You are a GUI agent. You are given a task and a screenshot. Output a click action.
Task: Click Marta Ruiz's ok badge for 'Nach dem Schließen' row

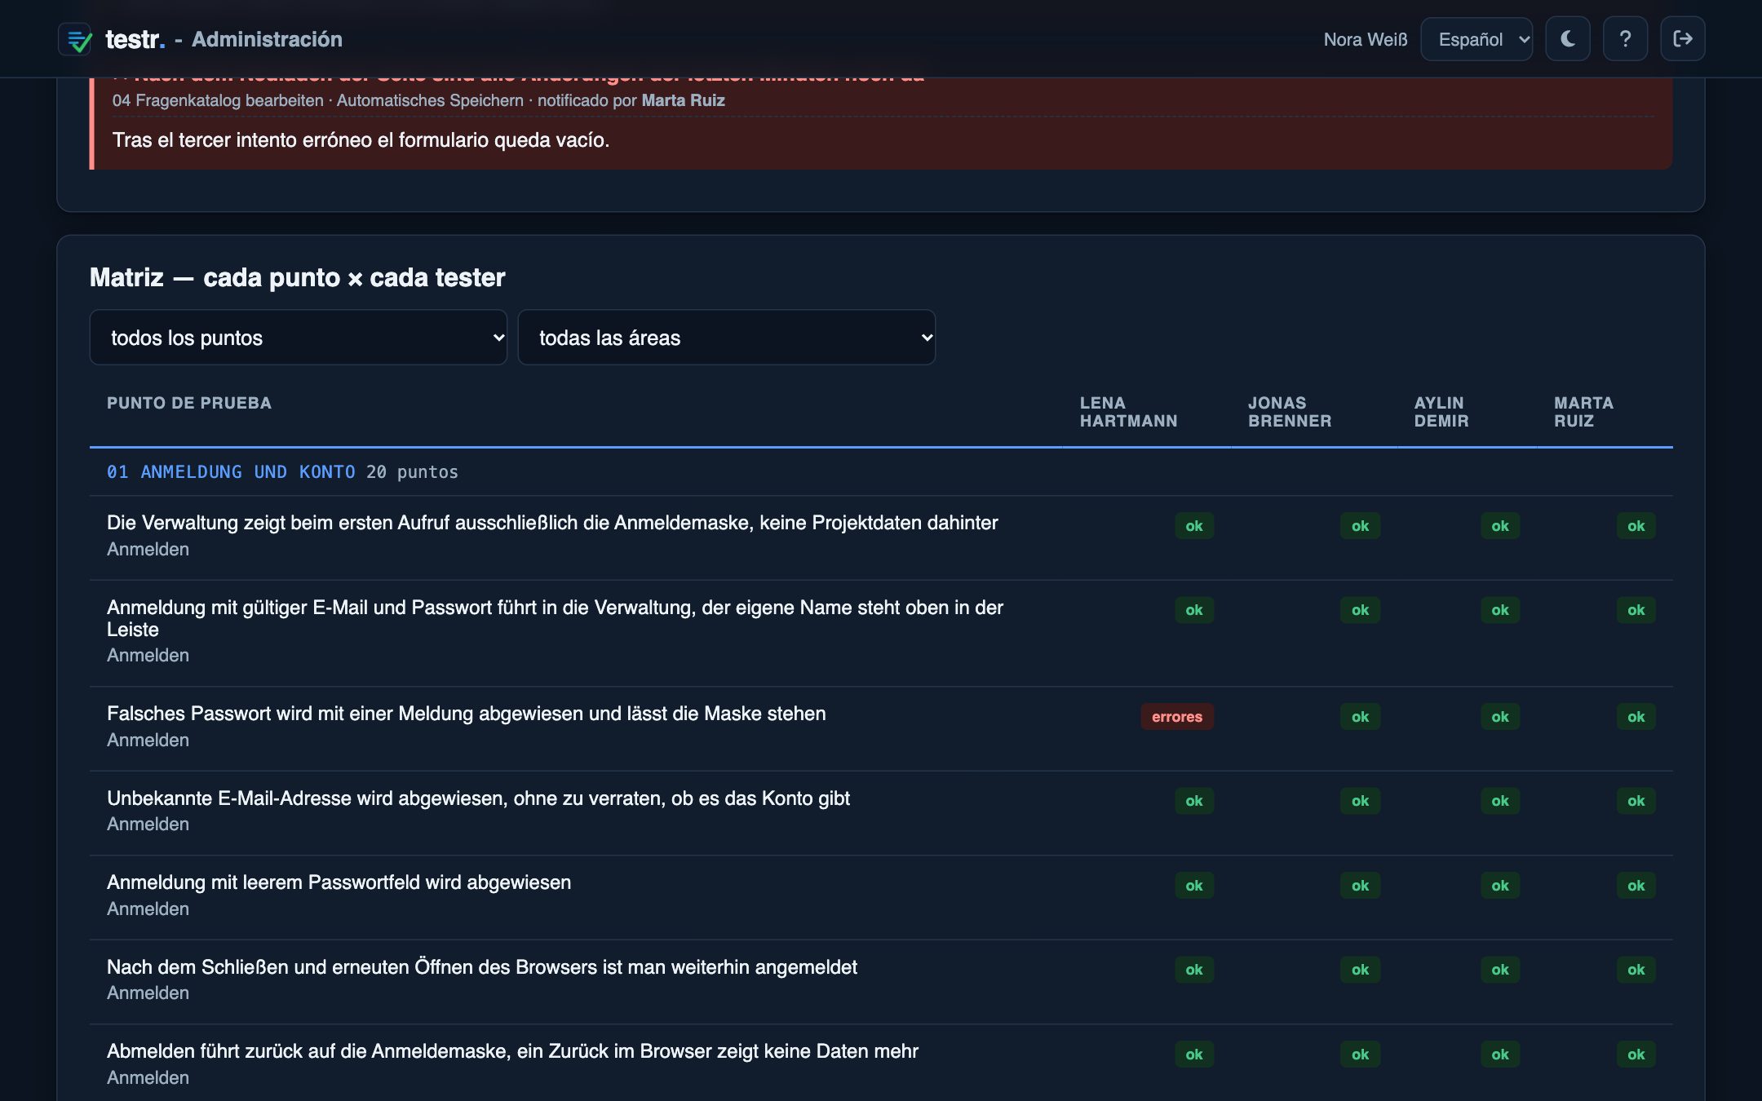[x=1636, y=970]
